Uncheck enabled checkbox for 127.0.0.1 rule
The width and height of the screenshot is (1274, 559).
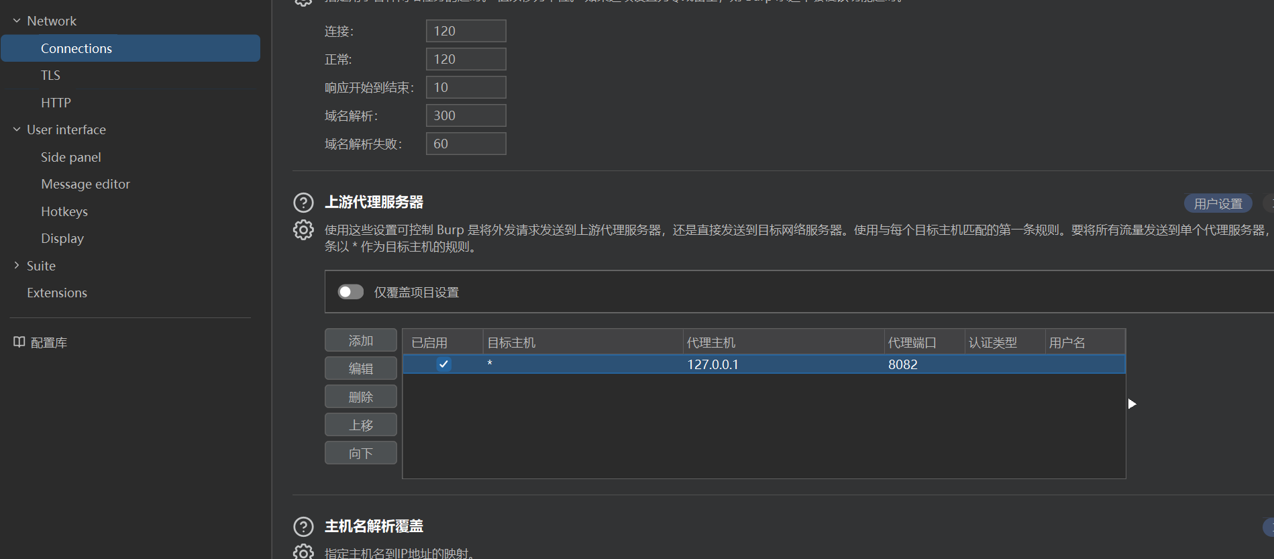[x=443, y=364]
